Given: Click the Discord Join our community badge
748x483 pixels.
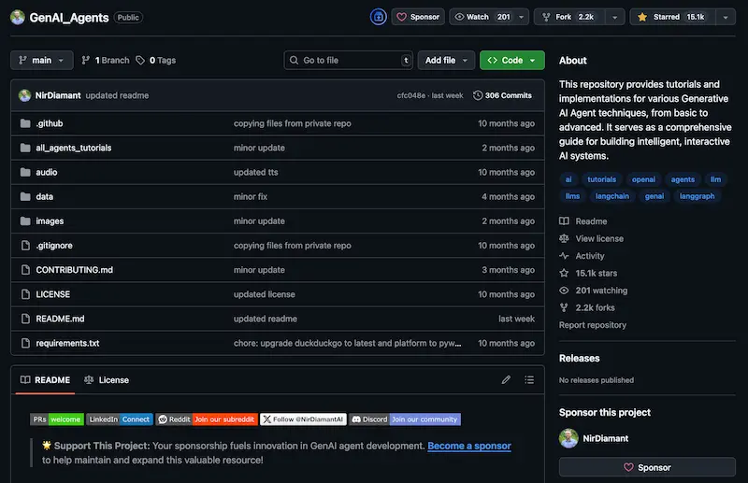Looking at the screenshot, I should tap(405, 419).
